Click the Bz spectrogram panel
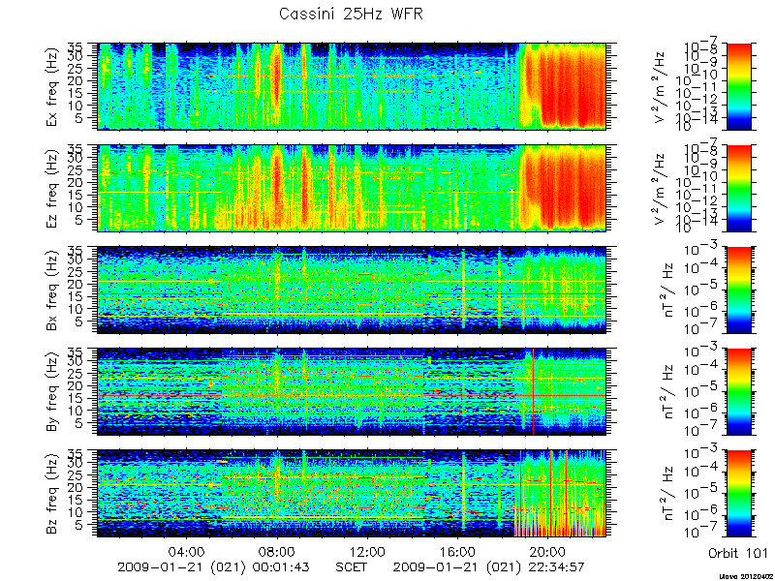This screenshot has width=775, height=581. tap(352, 494)
